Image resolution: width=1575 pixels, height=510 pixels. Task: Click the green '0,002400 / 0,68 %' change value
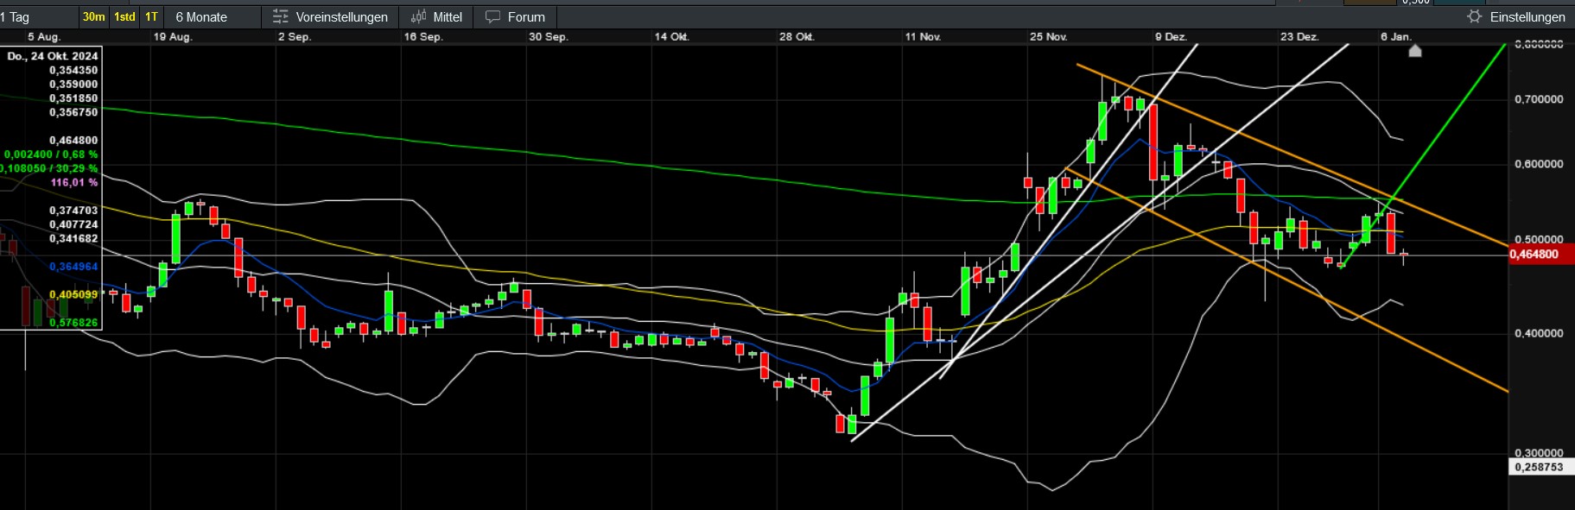coord(51,154)
